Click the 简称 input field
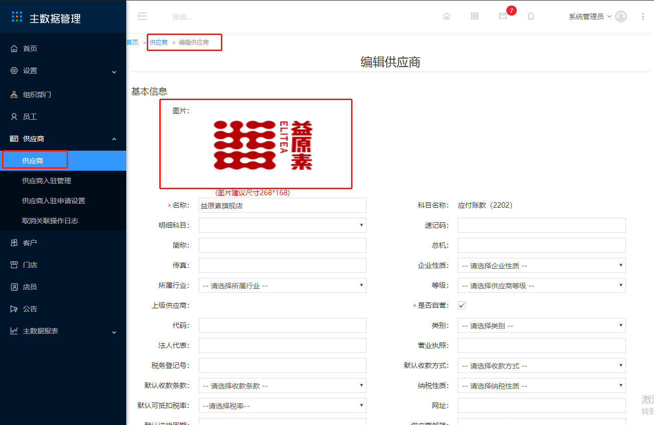Viewport: 654px width, 425px height. (282, 245)
